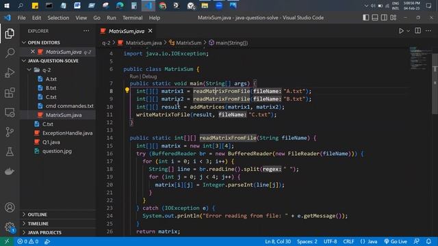Open Explorer Views and More Actions
The height and width of the screenshot is (246, 438).
[86, 31]
